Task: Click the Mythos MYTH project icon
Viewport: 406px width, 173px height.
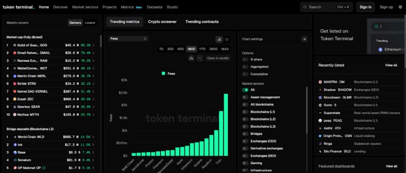Action: tap(15, 114)
